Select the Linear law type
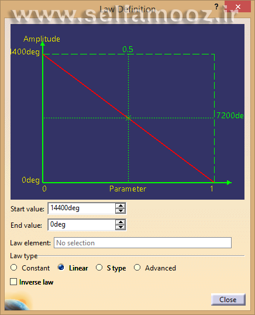Screen dimensions: 255x315 click(61, 268)
